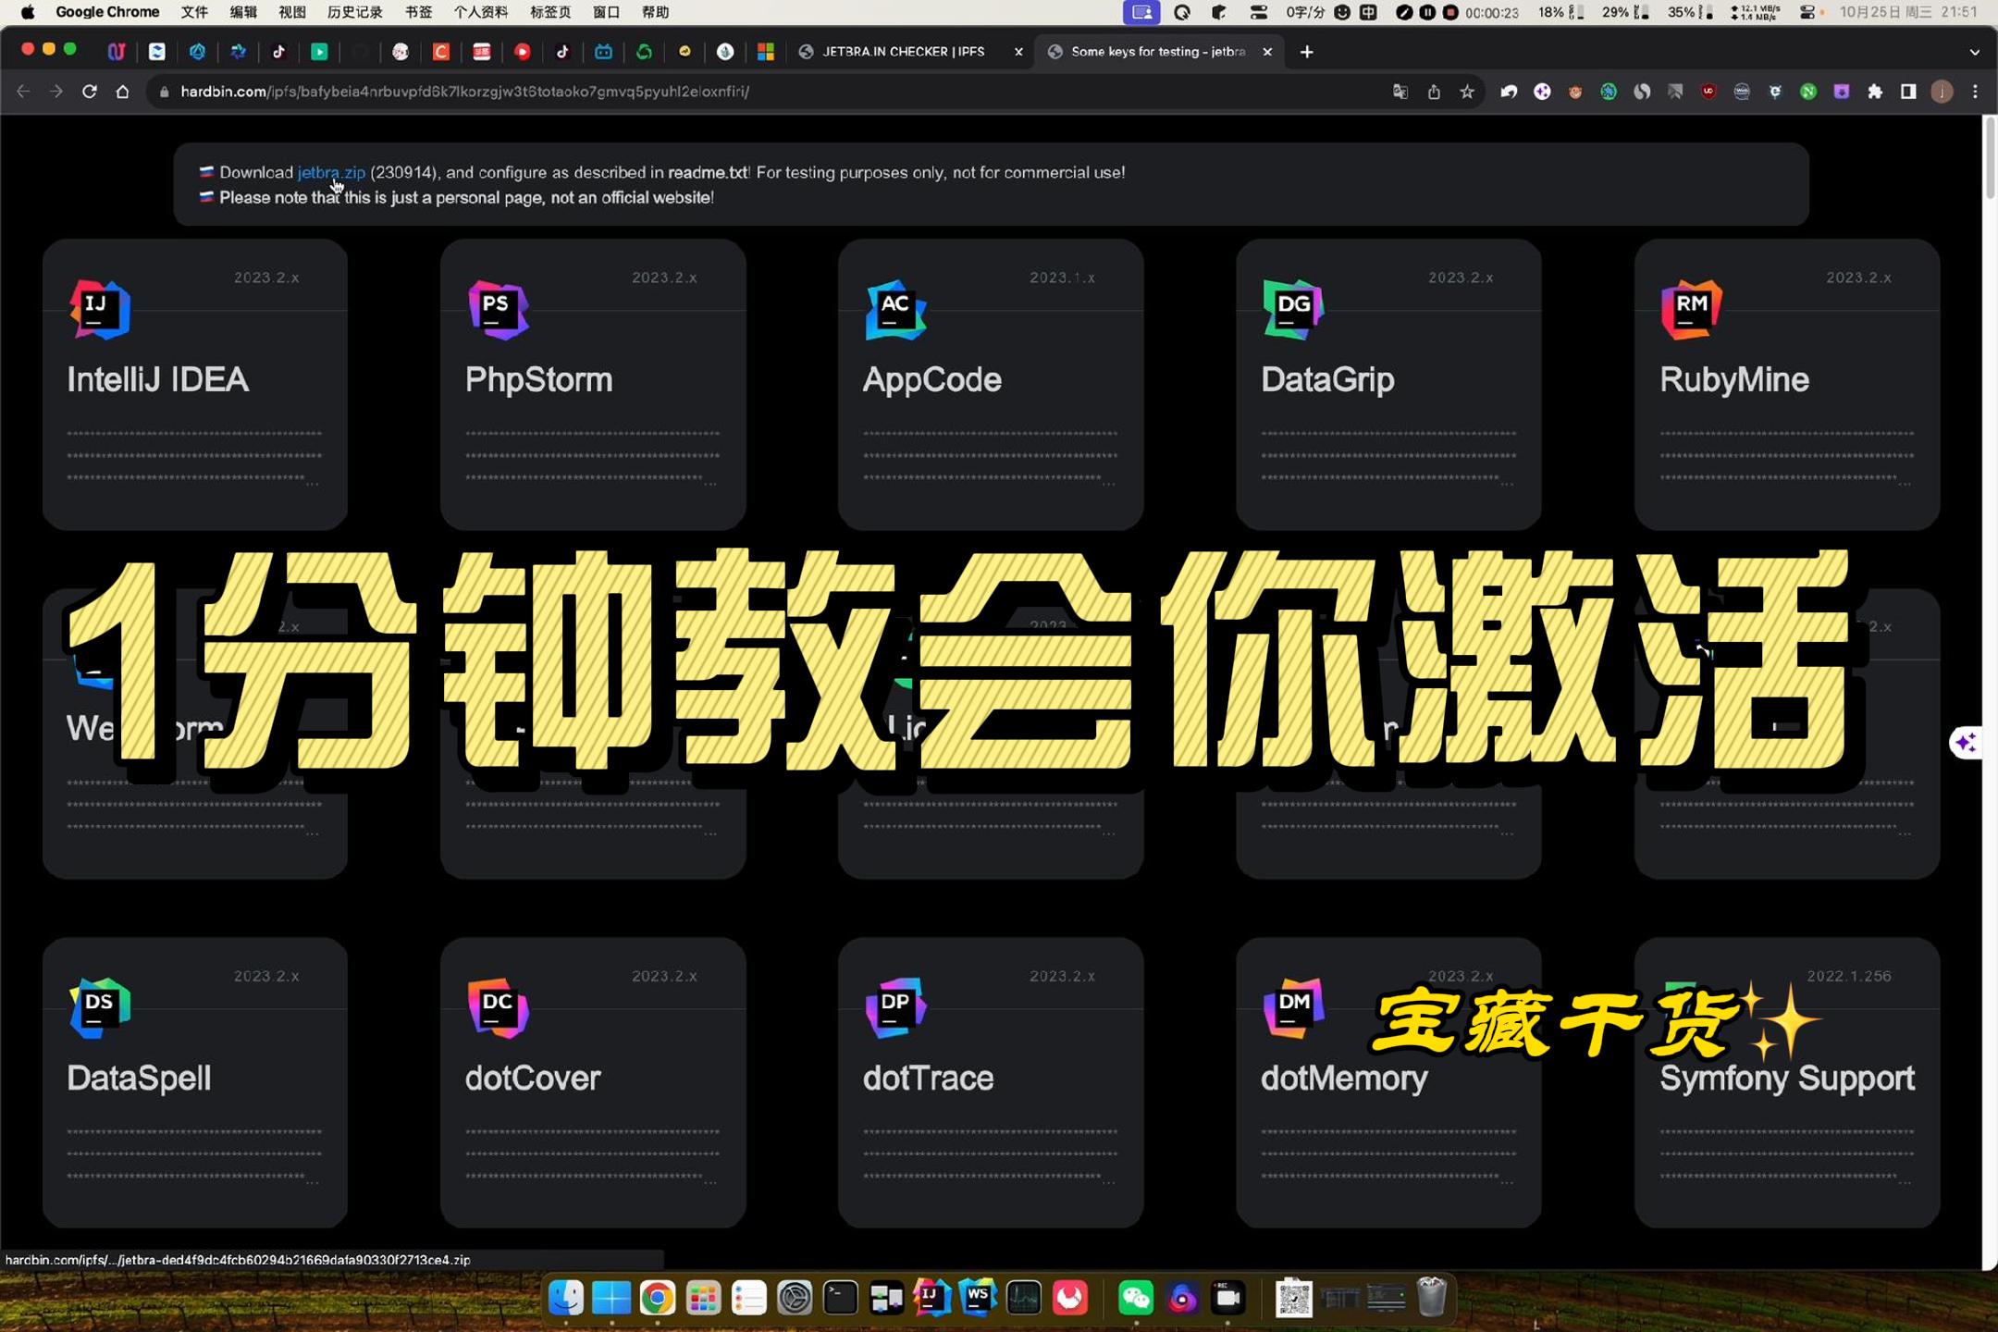1998x1332 pixels.
Task: Select the Symfony Support card title
Action: (x=1787, y=1079)
